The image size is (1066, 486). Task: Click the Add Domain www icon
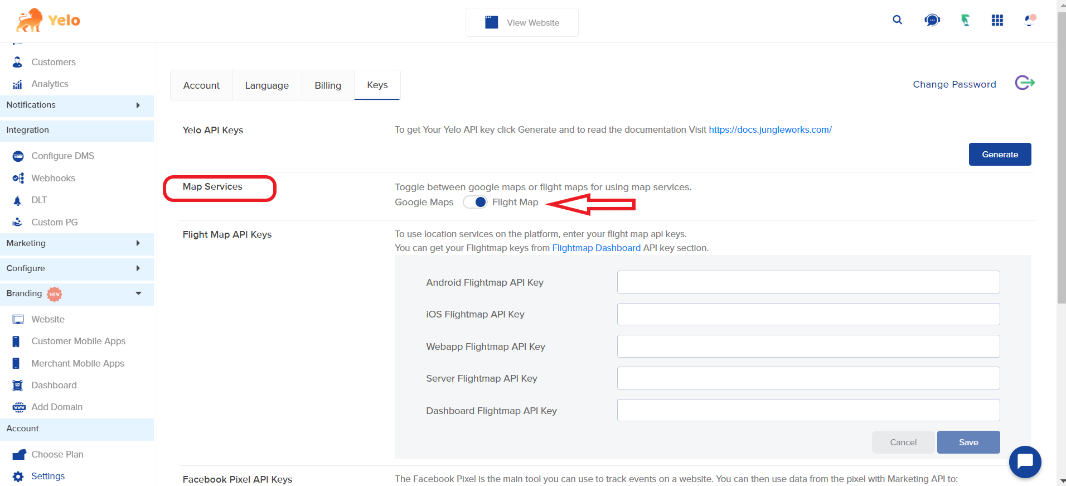point(19,407)
